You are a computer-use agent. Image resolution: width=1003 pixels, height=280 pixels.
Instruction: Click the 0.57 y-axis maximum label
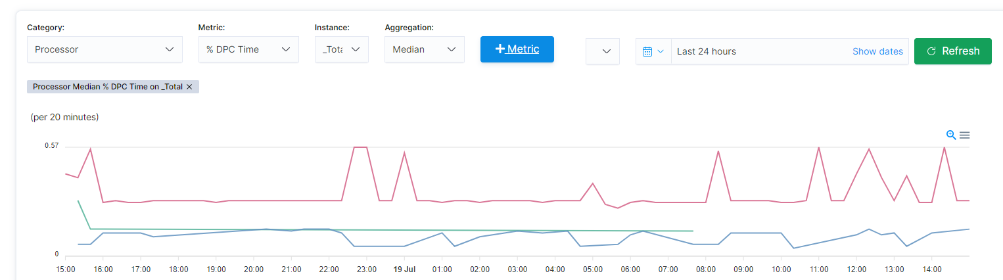[x=51, y=145]
